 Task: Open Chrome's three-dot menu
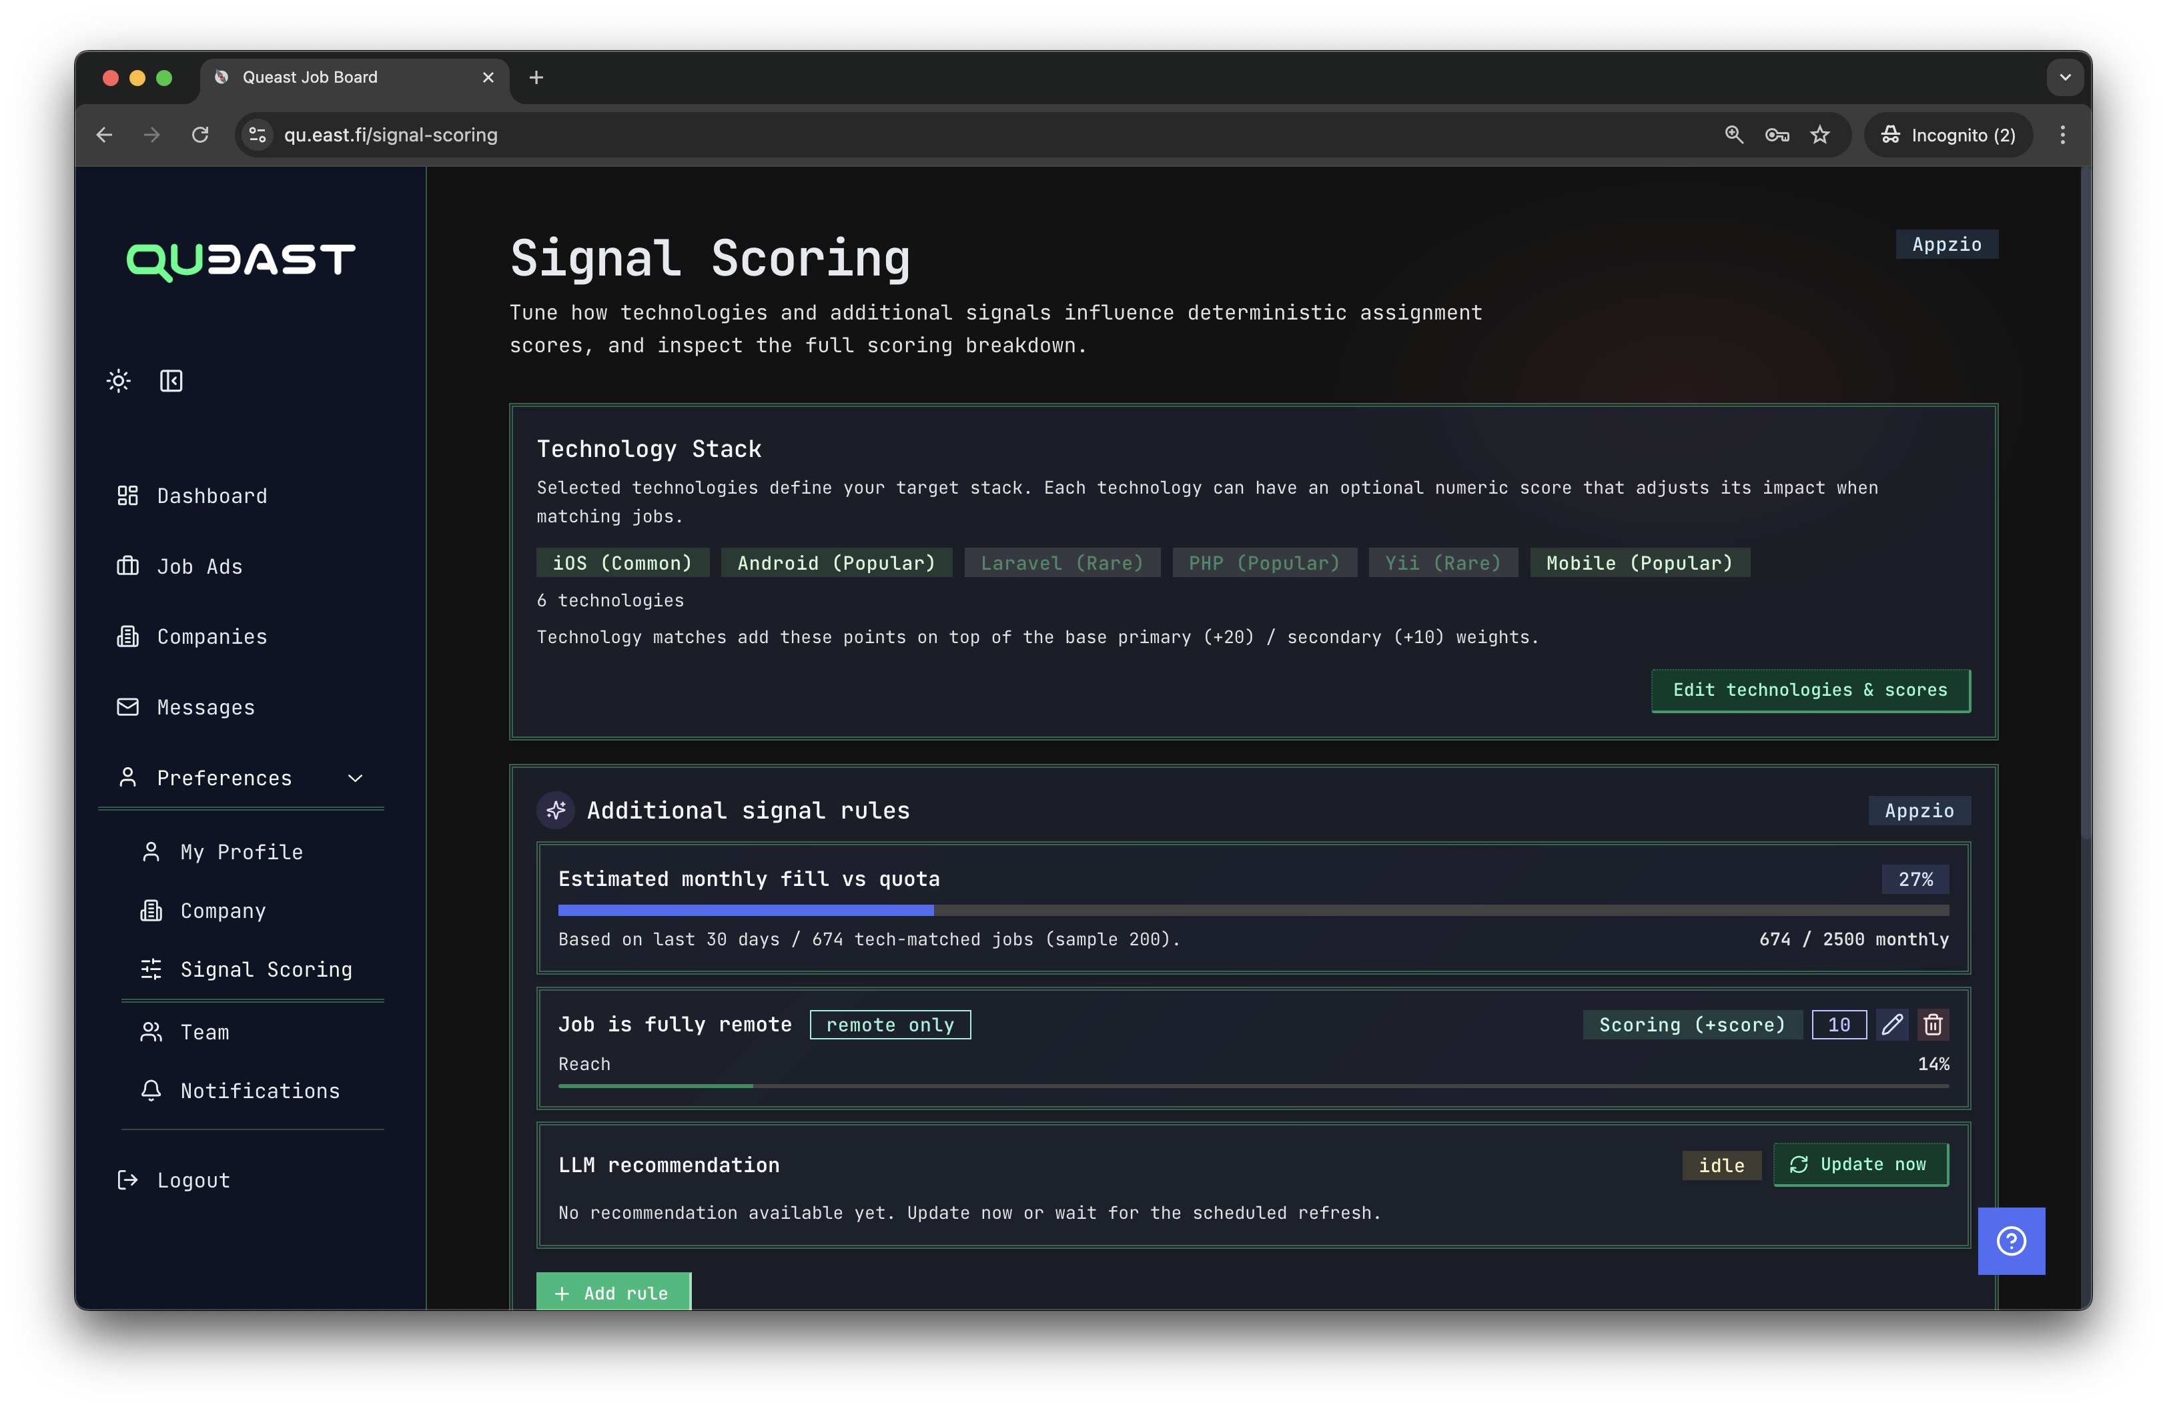coord(2062,134)
